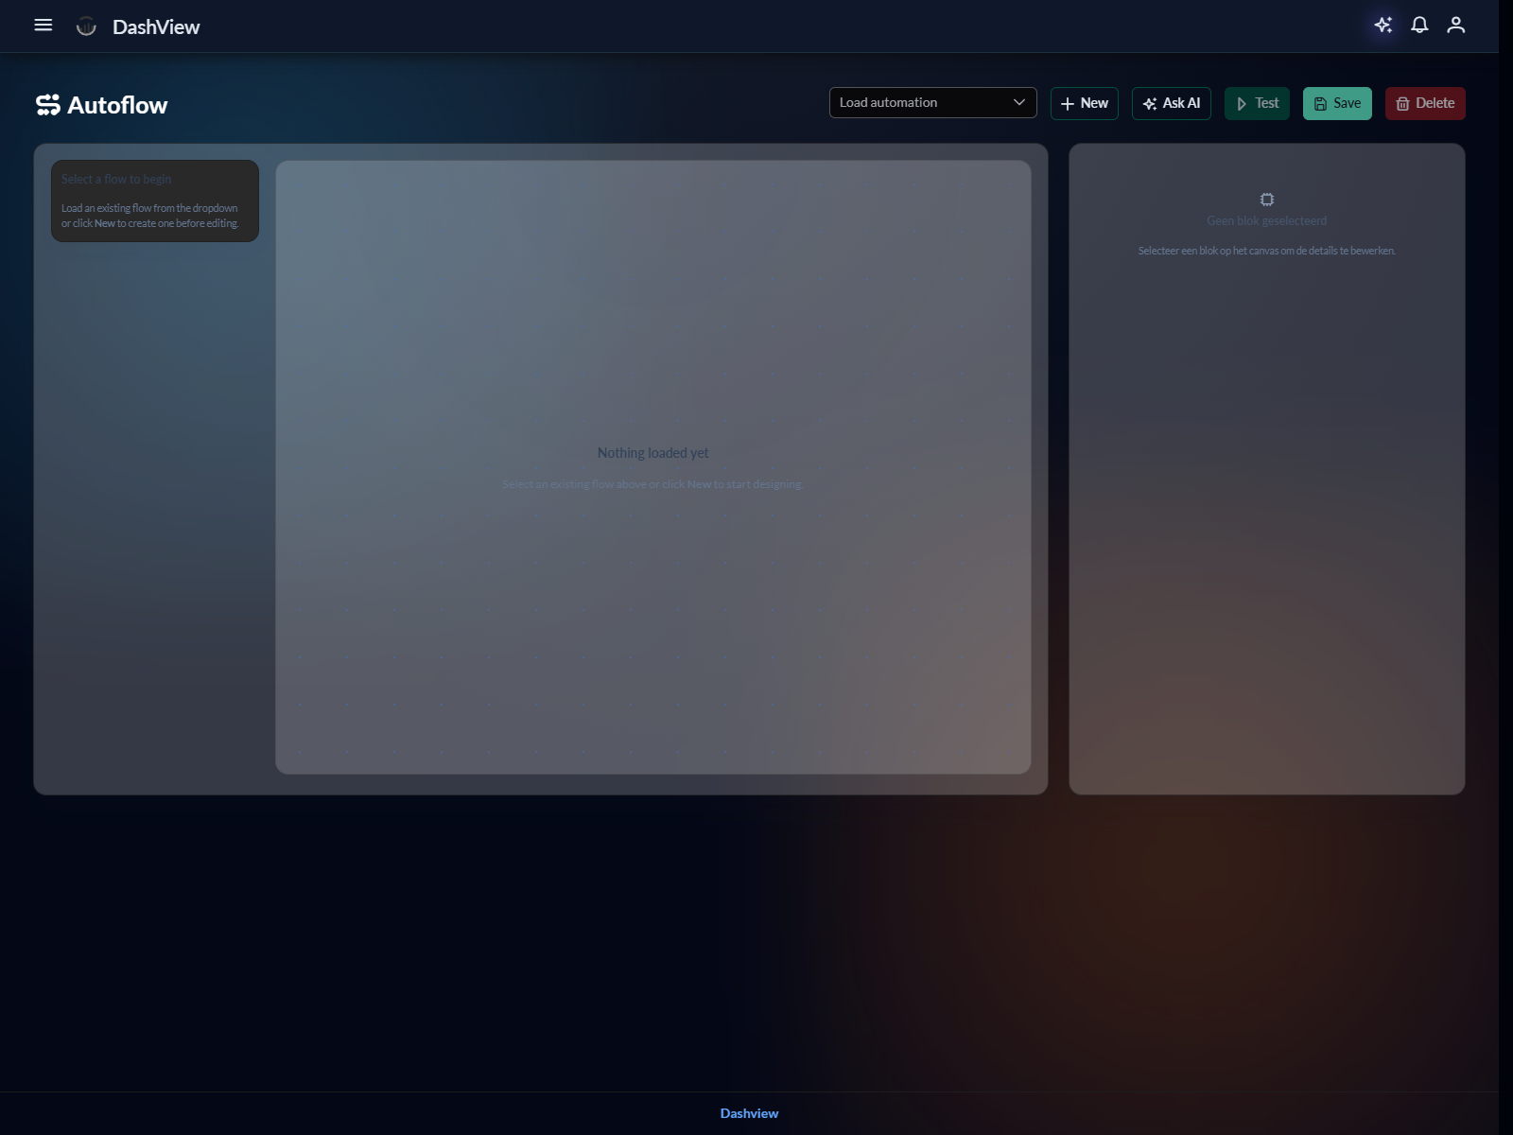1513x1135 pixels.
Task: Click the chevron arrow of Load automation
Action: click(x=1018, y=103)
